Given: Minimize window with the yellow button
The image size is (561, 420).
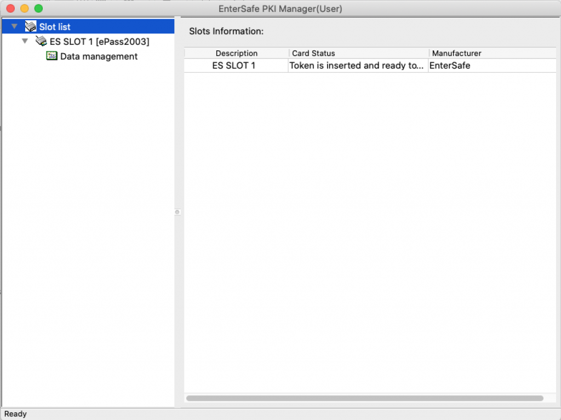Looking at the screenshot, I should (x=24, y=8).
